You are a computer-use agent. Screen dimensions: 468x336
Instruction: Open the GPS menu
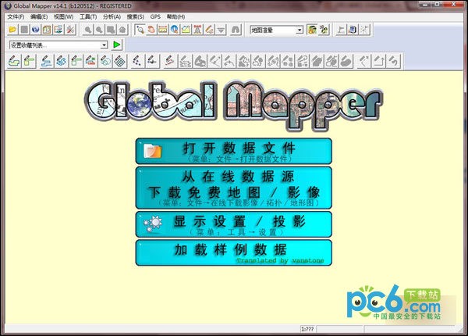pyautogui.click(x=155, y=16)
